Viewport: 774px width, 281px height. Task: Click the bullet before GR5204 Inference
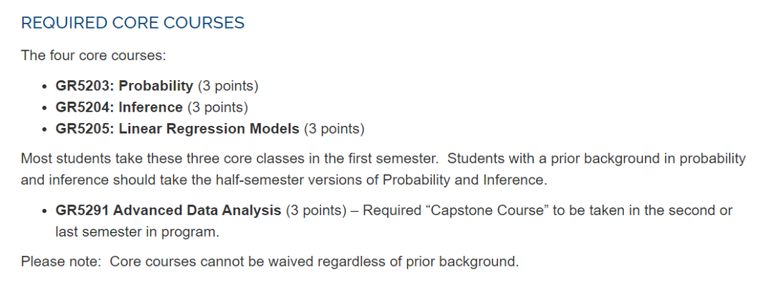pos(45,108)
